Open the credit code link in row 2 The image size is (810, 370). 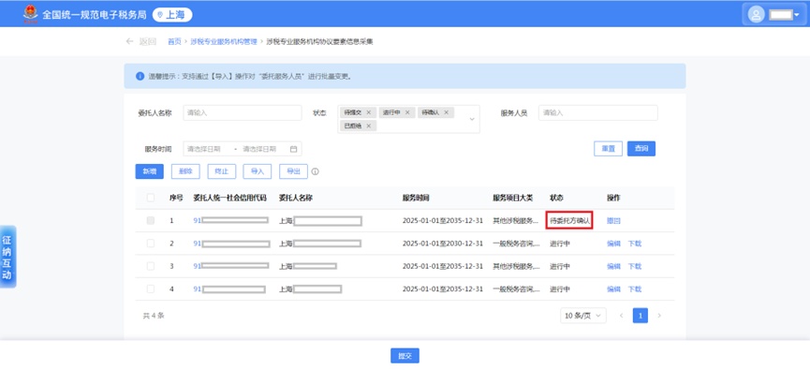click(x=231, y=244)
